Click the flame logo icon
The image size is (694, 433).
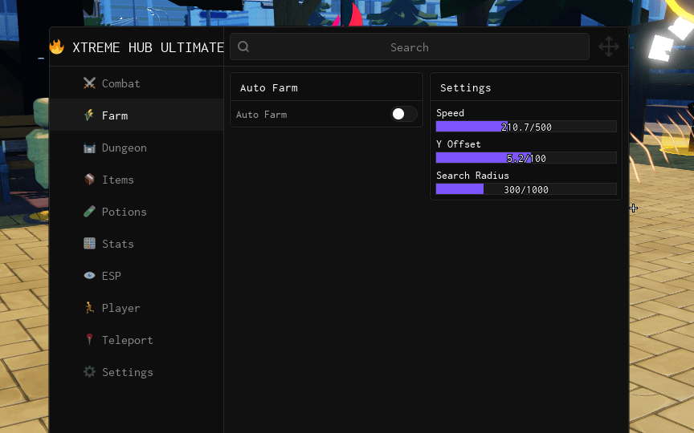(57, 47)
